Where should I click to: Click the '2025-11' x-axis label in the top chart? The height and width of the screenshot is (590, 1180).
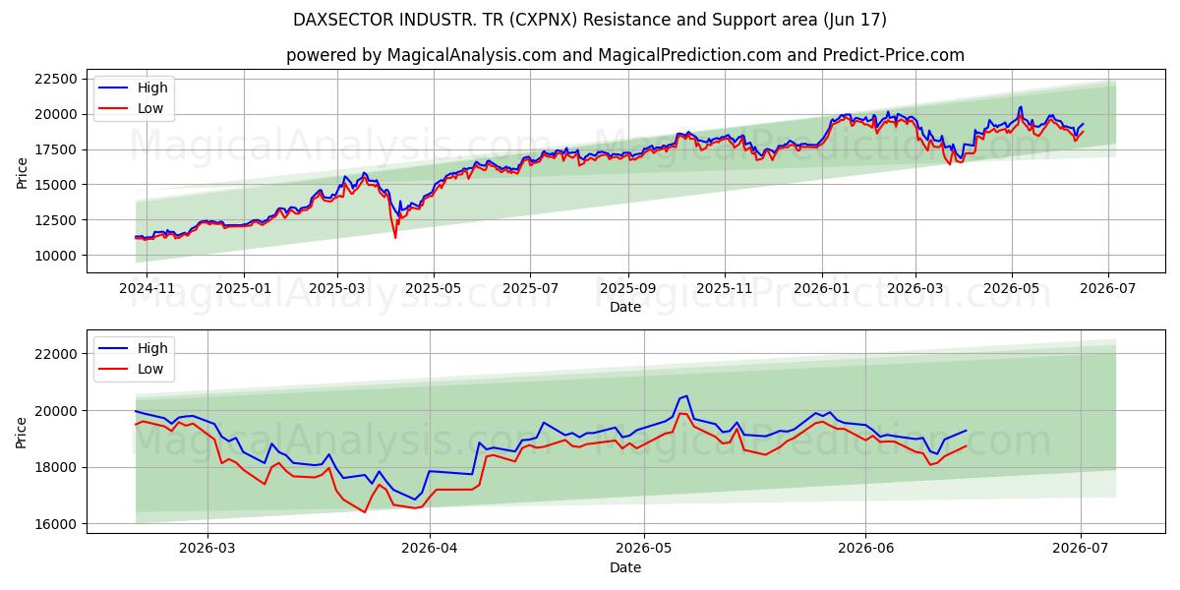pyautogui.click(x=725, y=290)
